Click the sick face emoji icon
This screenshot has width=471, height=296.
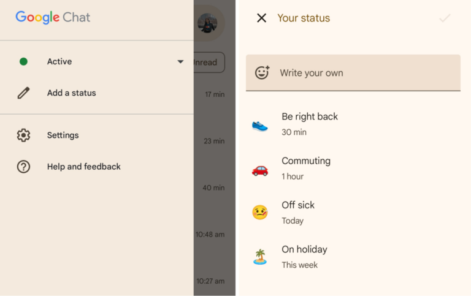[260, 213]
